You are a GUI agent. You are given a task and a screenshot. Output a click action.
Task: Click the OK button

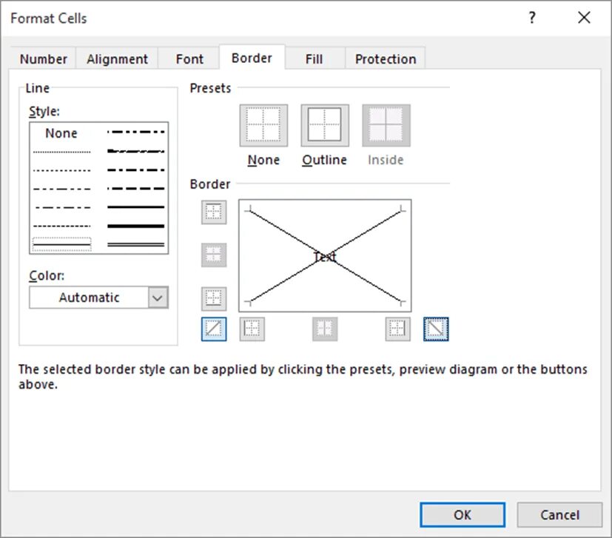coord(462,515)
